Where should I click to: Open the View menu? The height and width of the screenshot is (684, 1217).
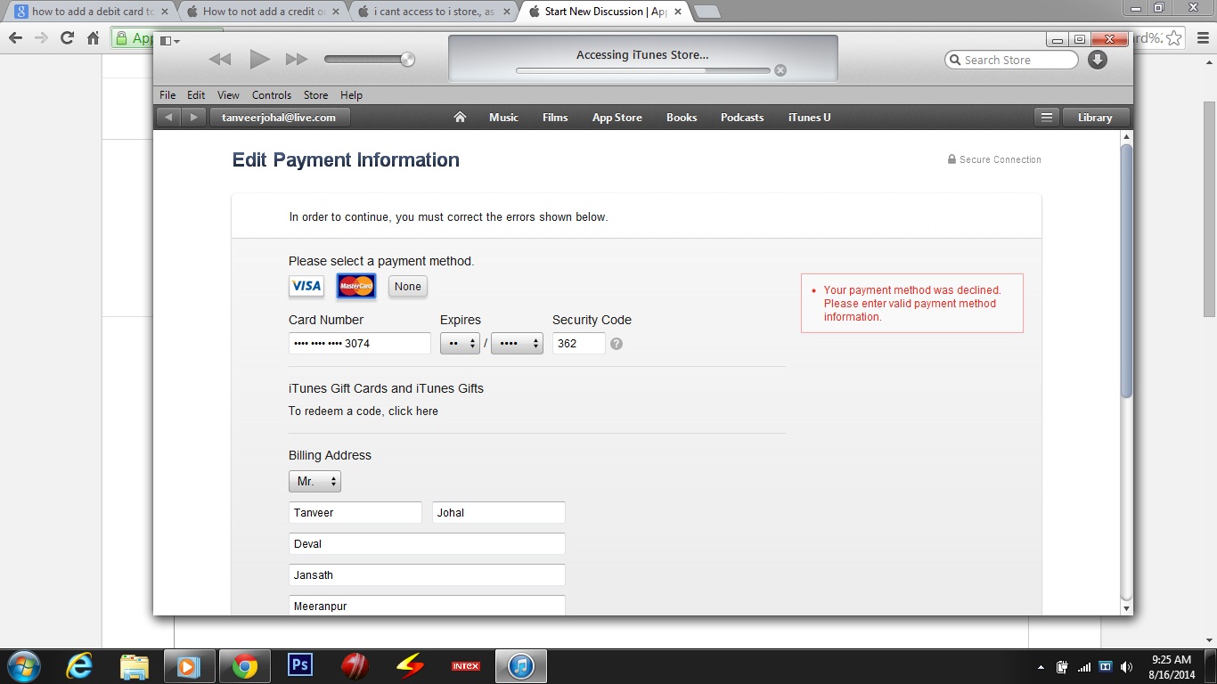(x=228, y=95)
